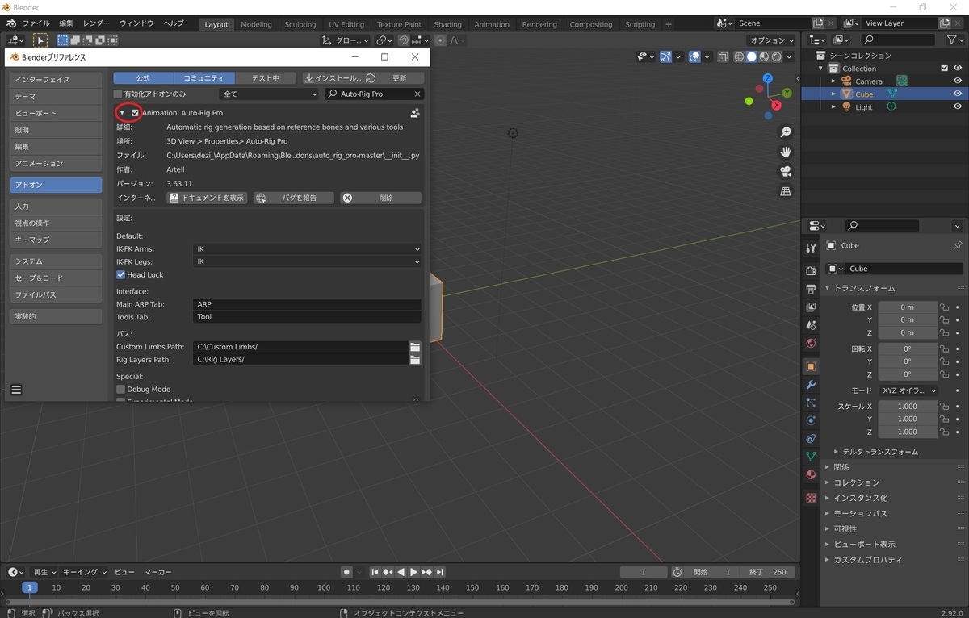Screen dimensions: 969x618
Task: Switch to the Sculpting workspace tab
Action: click(x=300, y=24)
